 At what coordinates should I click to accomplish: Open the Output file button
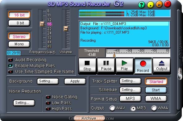(x=162, y=66)
